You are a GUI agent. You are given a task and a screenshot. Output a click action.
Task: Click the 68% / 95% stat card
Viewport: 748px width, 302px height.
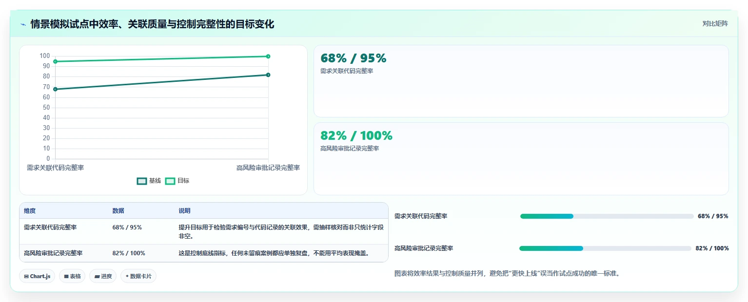point(521,81)
